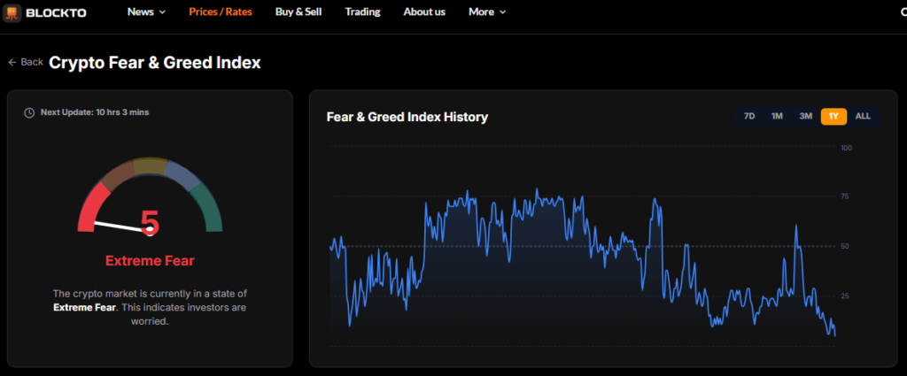Click the gauge needle pivot showing 5

[x=151, y=228]
